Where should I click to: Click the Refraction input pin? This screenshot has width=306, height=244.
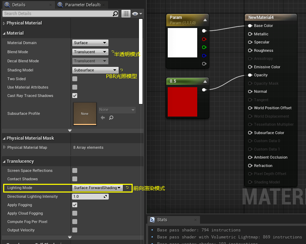tap(250, 166)
